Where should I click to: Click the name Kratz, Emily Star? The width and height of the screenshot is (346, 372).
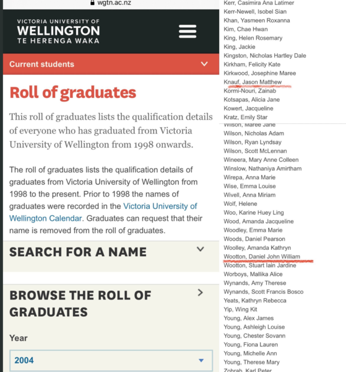coord(245,117)
